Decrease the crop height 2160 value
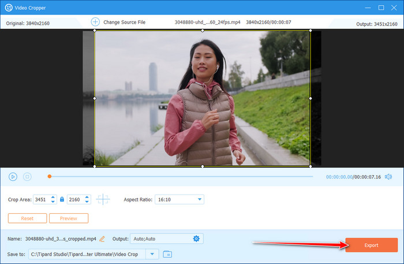 (x=87, y=202)
